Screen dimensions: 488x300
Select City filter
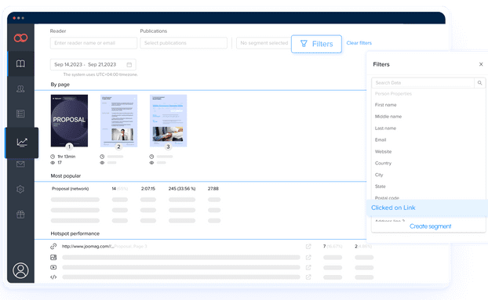coord(379,175)
